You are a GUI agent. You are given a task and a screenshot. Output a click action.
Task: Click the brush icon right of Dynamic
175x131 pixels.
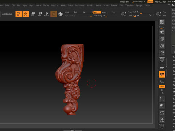(159, 14)
